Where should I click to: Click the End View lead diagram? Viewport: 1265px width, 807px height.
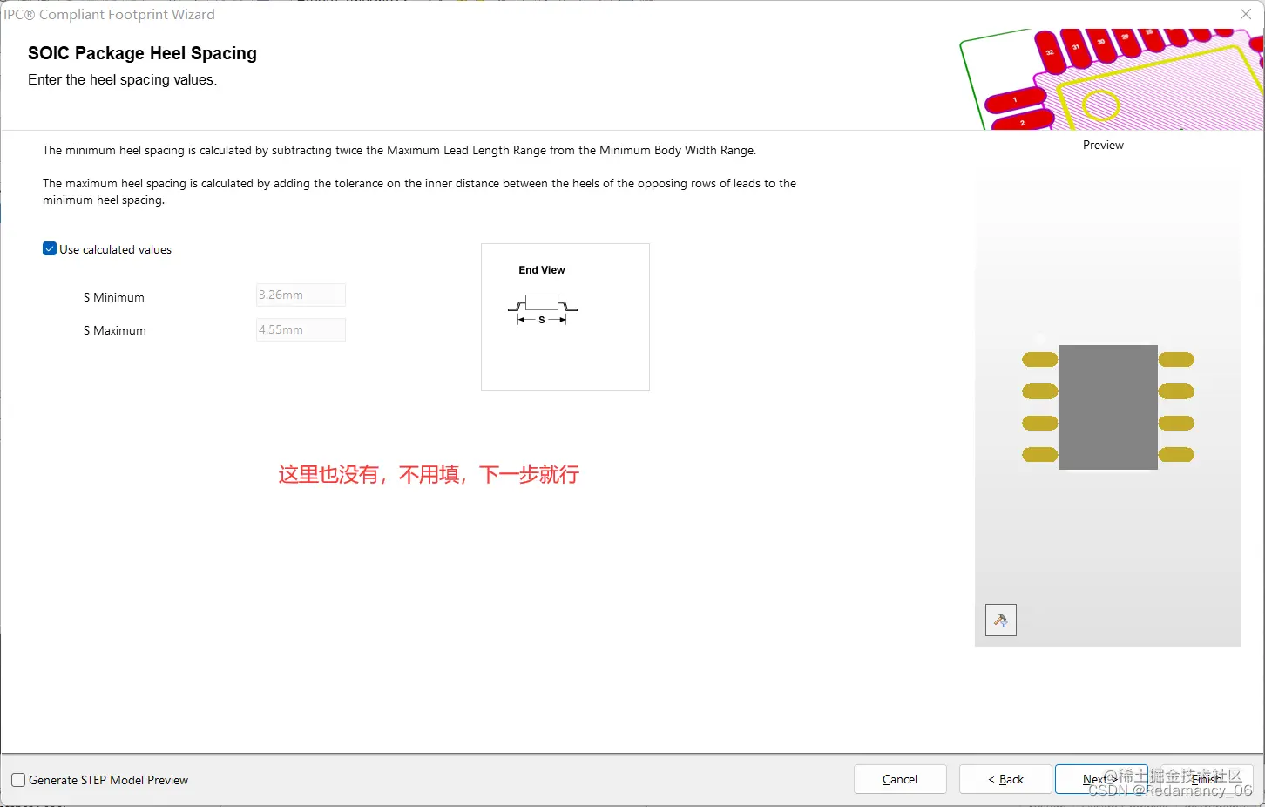pos(542,305)
